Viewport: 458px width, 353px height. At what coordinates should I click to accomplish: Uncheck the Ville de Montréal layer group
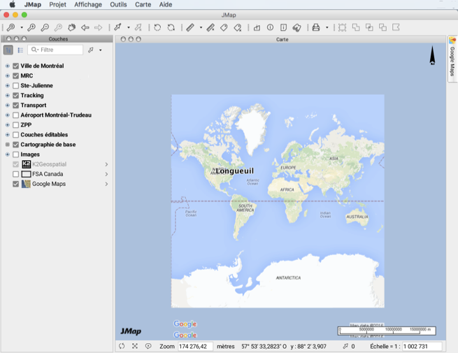(16, 66)
